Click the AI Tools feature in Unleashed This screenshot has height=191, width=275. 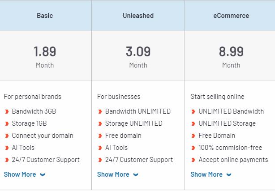click(116, 148)
